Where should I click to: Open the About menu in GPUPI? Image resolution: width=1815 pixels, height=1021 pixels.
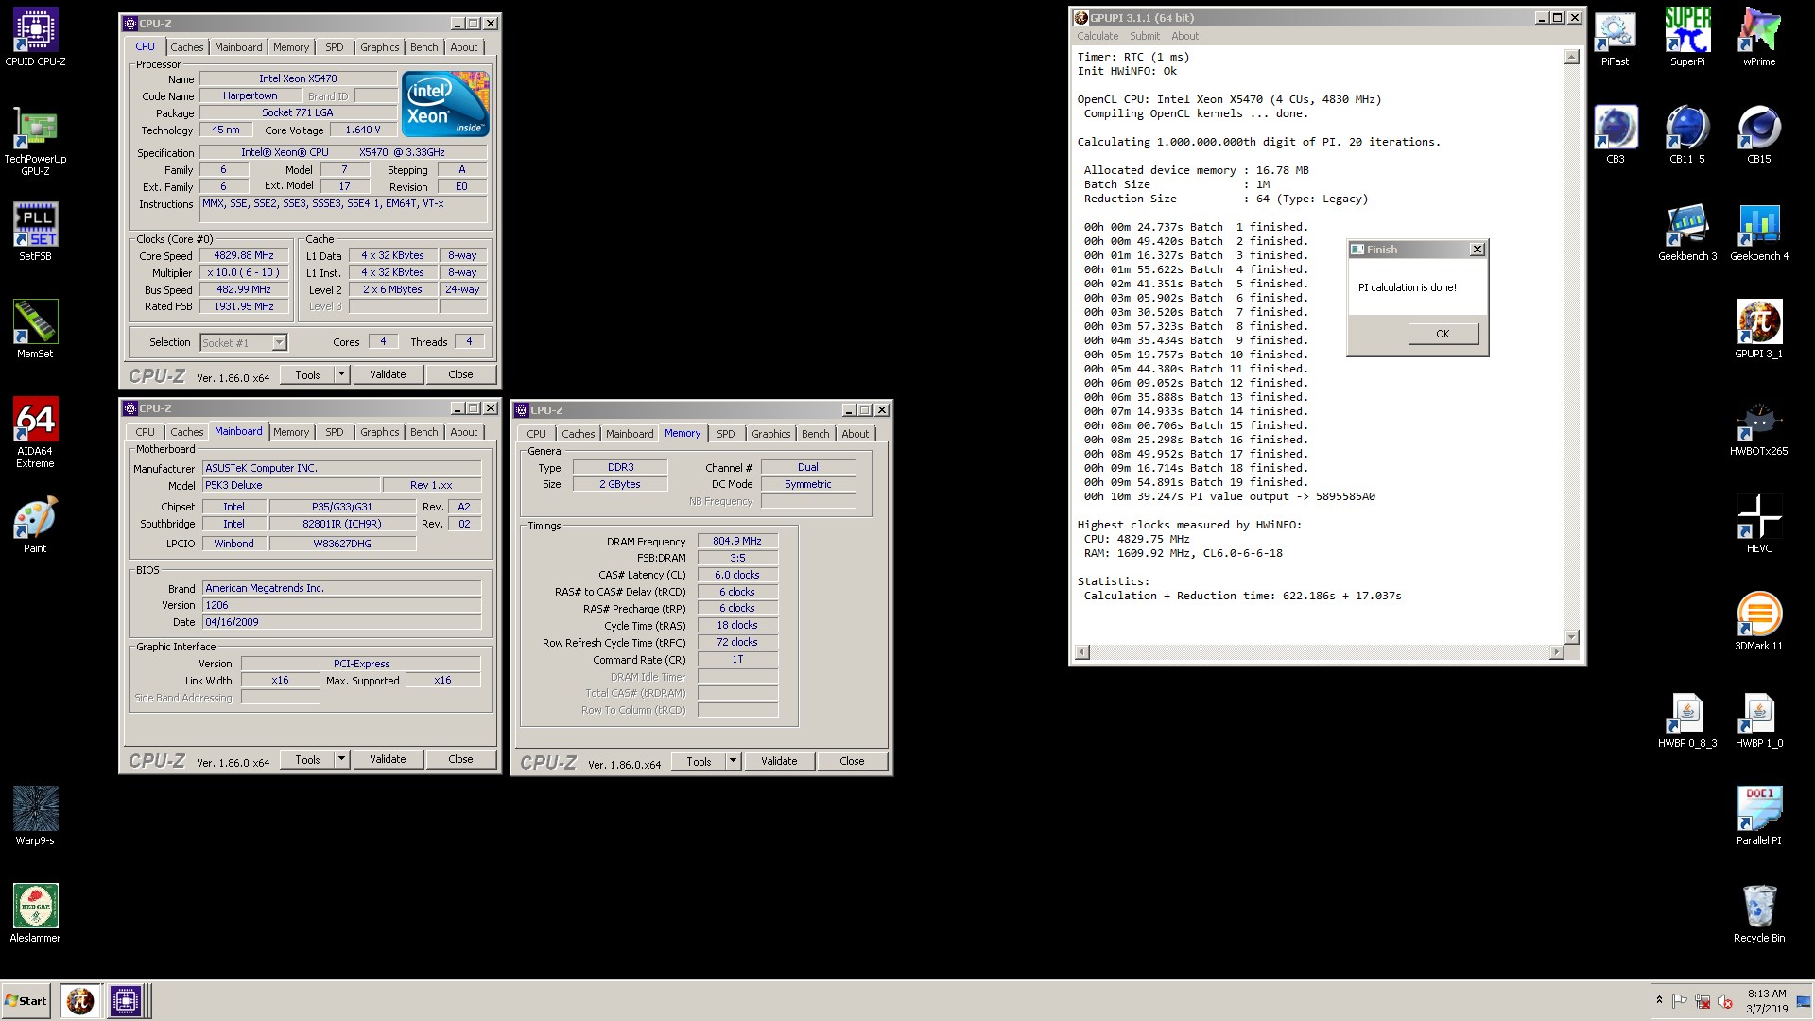point(1184,36)
